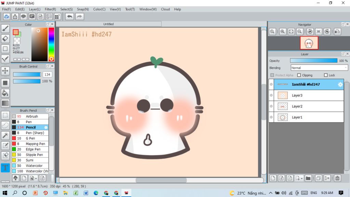Click the layer Opacity slider
Screen dimensions: 350x197
tap(313, 61)
